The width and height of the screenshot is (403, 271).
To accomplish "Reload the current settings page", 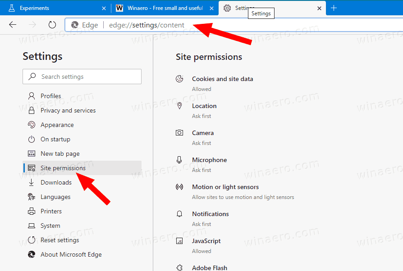I will [x=52, y=25].
